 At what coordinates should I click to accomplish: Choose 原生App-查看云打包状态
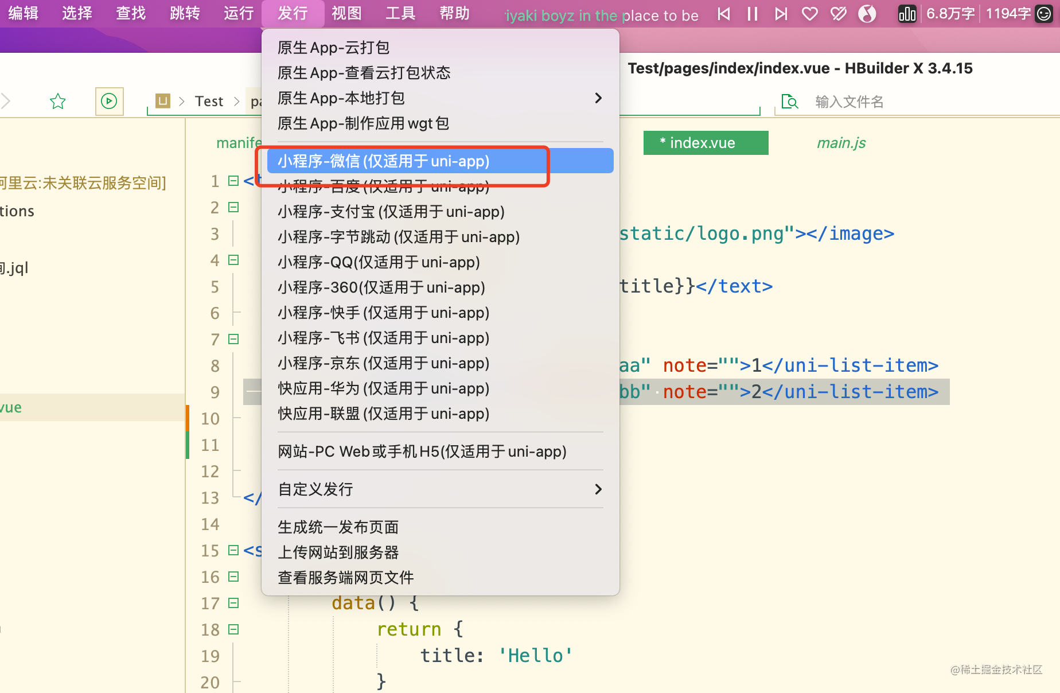coord(440,73)
